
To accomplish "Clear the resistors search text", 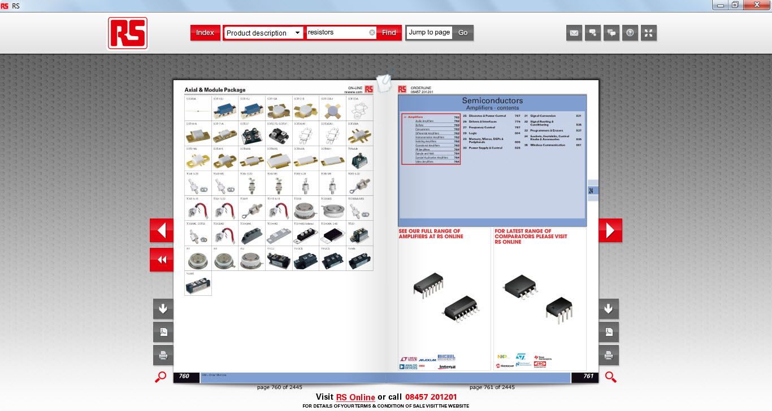I will [372, 33].
